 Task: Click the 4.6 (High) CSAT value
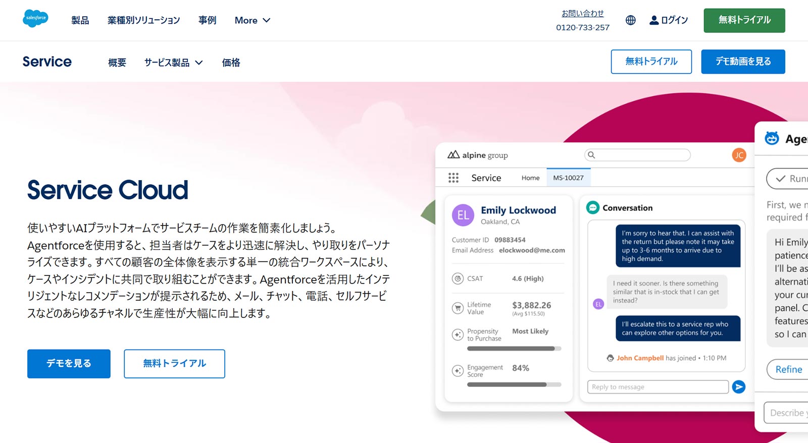[x=528, y=279]
